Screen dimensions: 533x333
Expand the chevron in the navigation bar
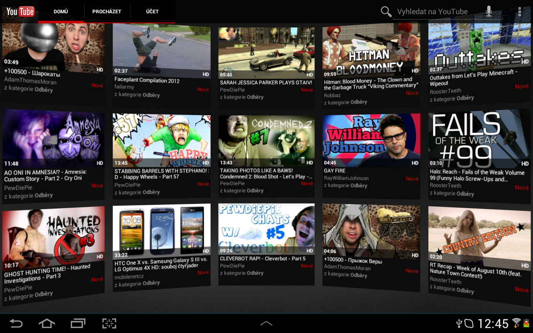click(266, 323)
